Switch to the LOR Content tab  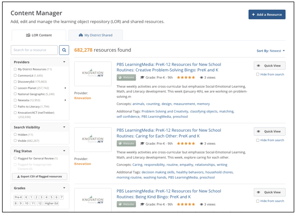(39, 35)
